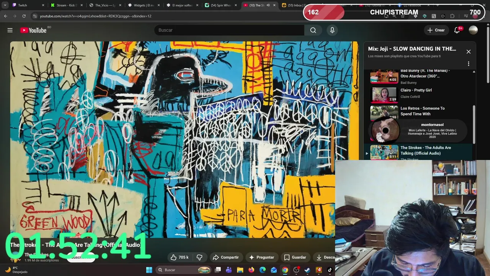Viewport: 490px width, 276px height.
Task: Close the Widgets tab
Action: pos(158,5)
